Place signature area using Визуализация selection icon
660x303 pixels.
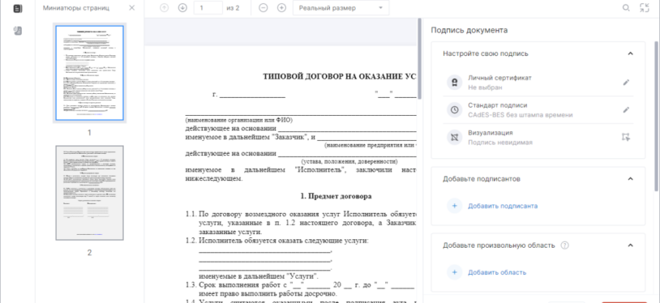pos(626,137)
